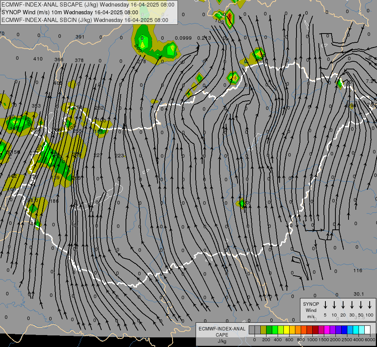Click the map value 410

pyautogui.click(x=38, y=59)
